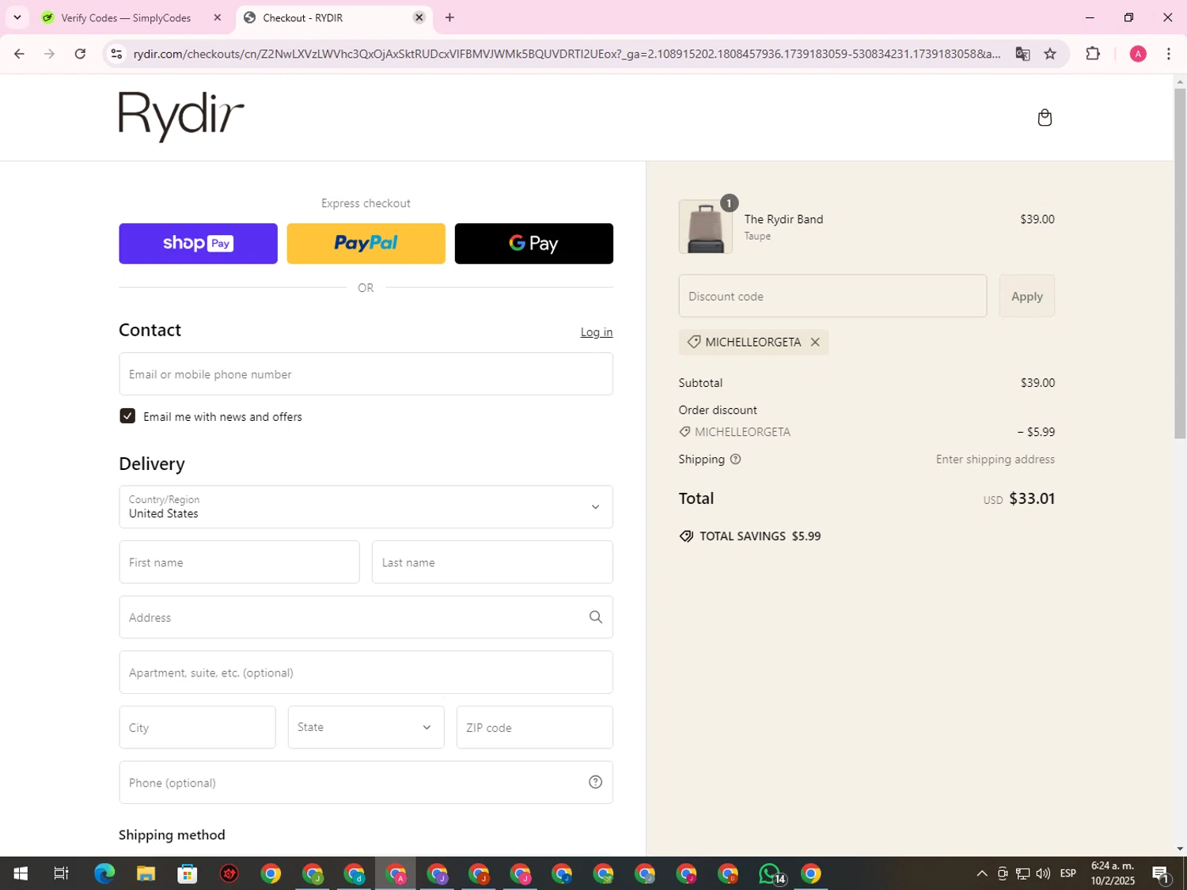Click the browser forward arrow

coord(49,54)
